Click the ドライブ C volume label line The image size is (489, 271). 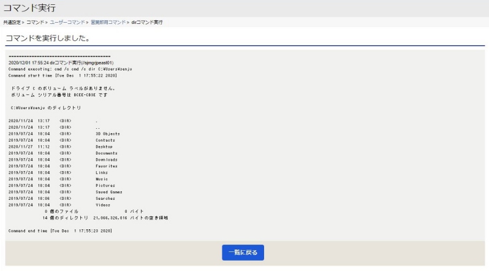click(x=63, y=88)
